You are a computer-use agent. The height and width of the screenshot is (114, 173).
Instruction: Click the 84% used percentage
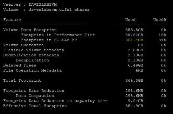point(162,40)
